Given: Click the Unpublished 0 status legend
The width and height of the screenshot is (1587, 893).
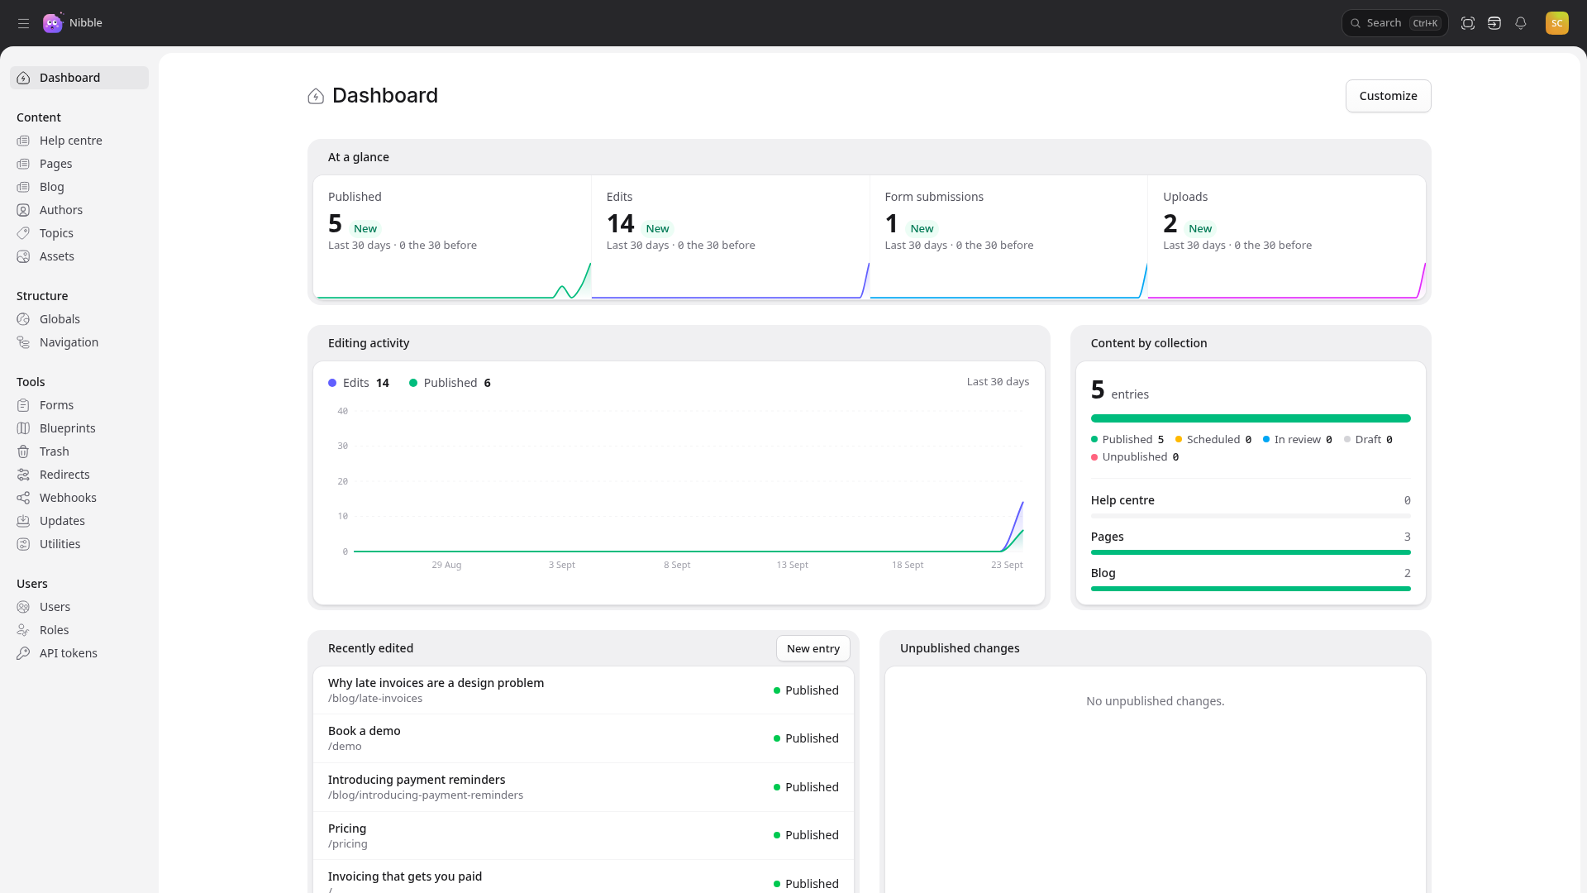Looking at the screenshot, I should pyautogui.click(x=1135, y=457).
